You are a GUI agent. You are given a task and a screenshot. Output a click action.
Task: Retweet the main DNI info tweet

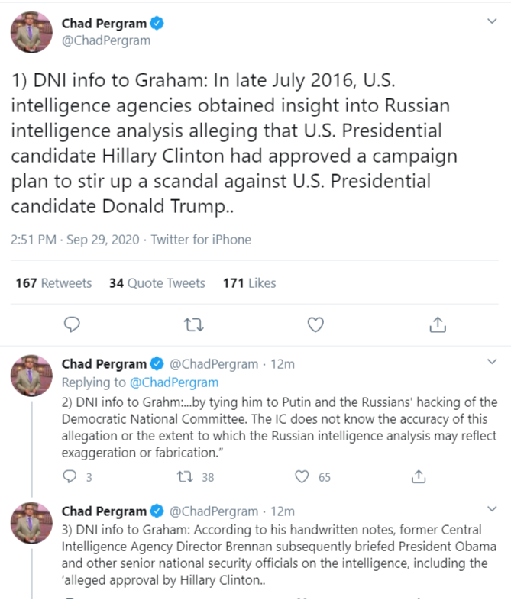click(193, 324)
